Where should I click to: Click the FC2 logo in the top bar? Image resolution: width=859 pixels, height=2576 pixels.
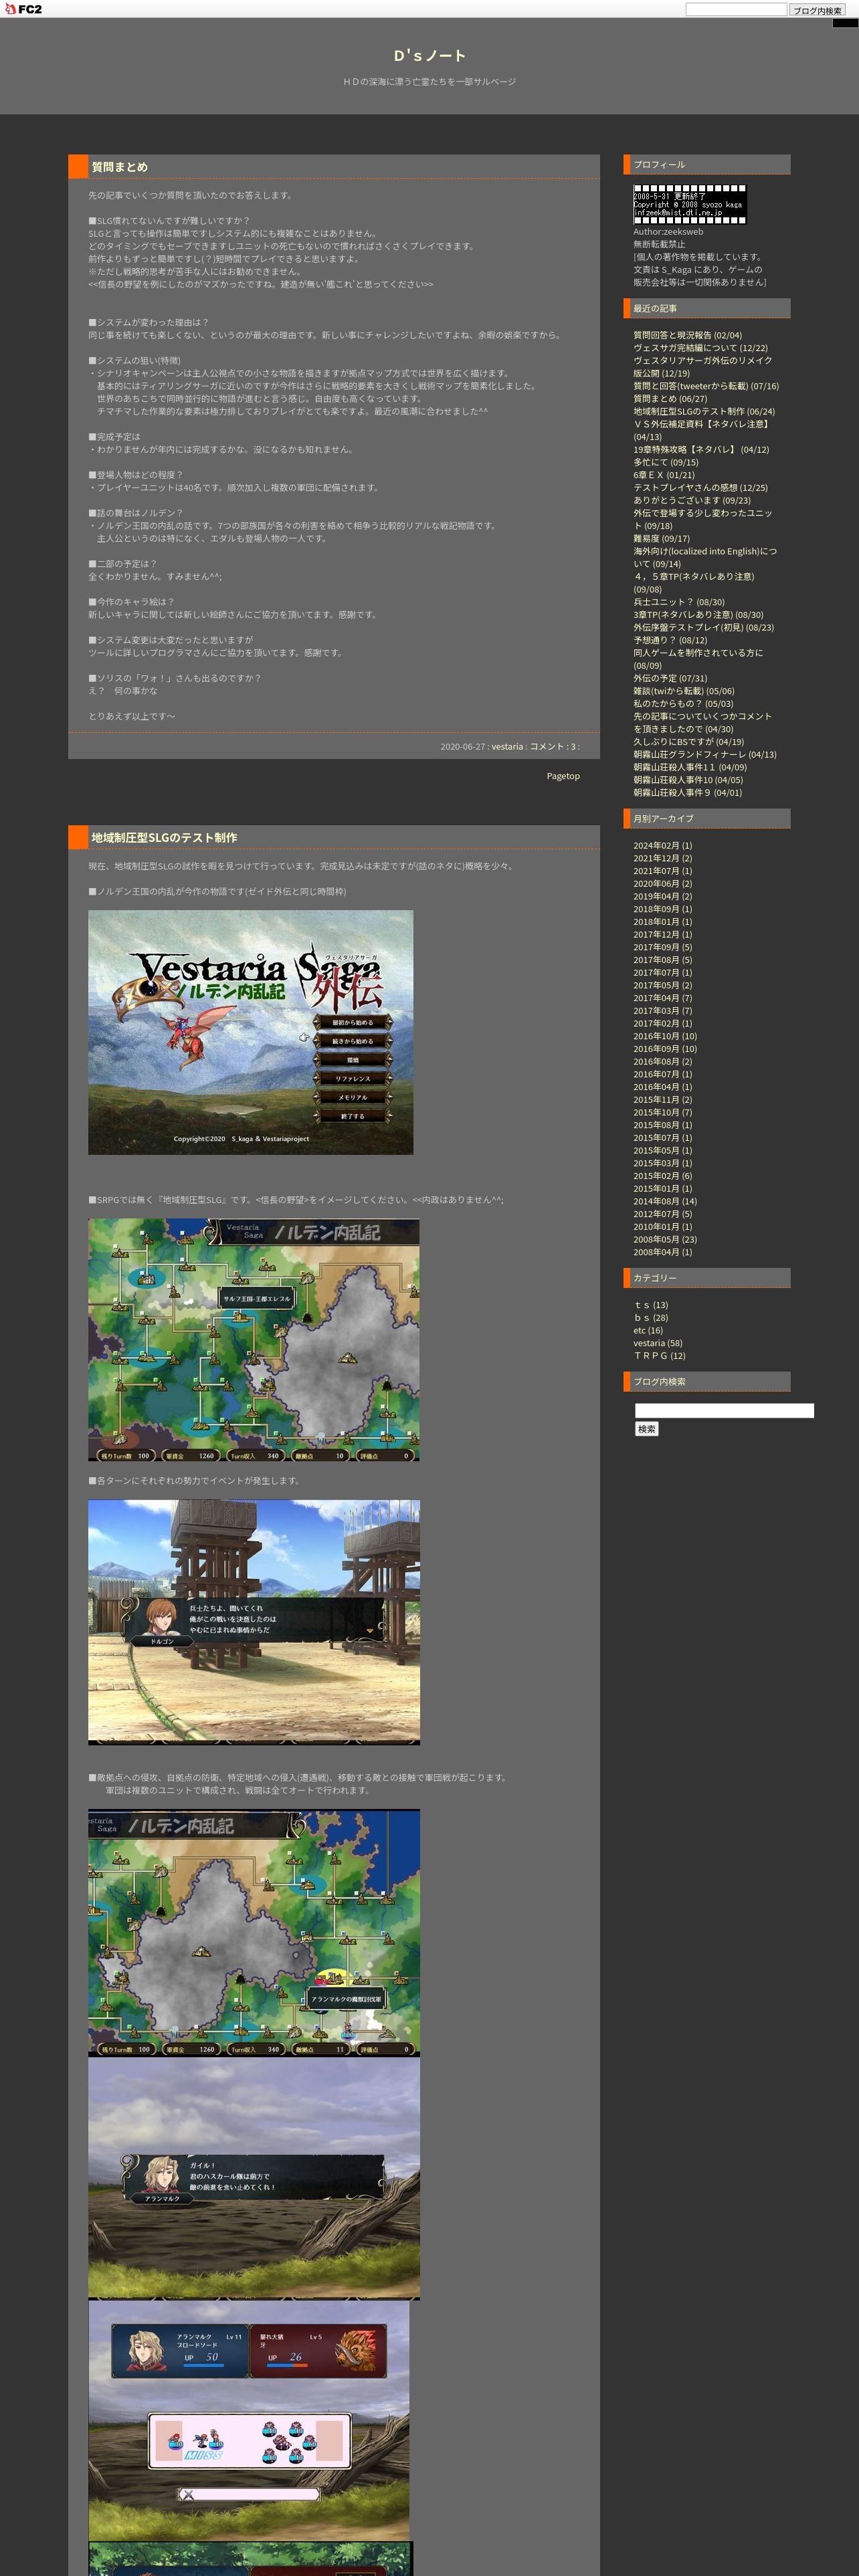click(x=24, y=9)
